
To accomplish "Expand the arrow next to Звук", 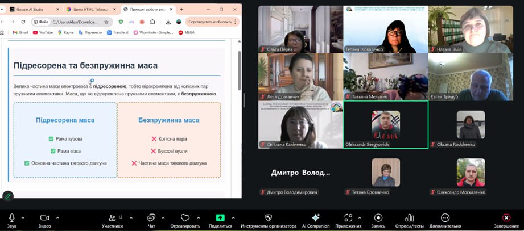I will pyautogui.click(x=23, y=217).
